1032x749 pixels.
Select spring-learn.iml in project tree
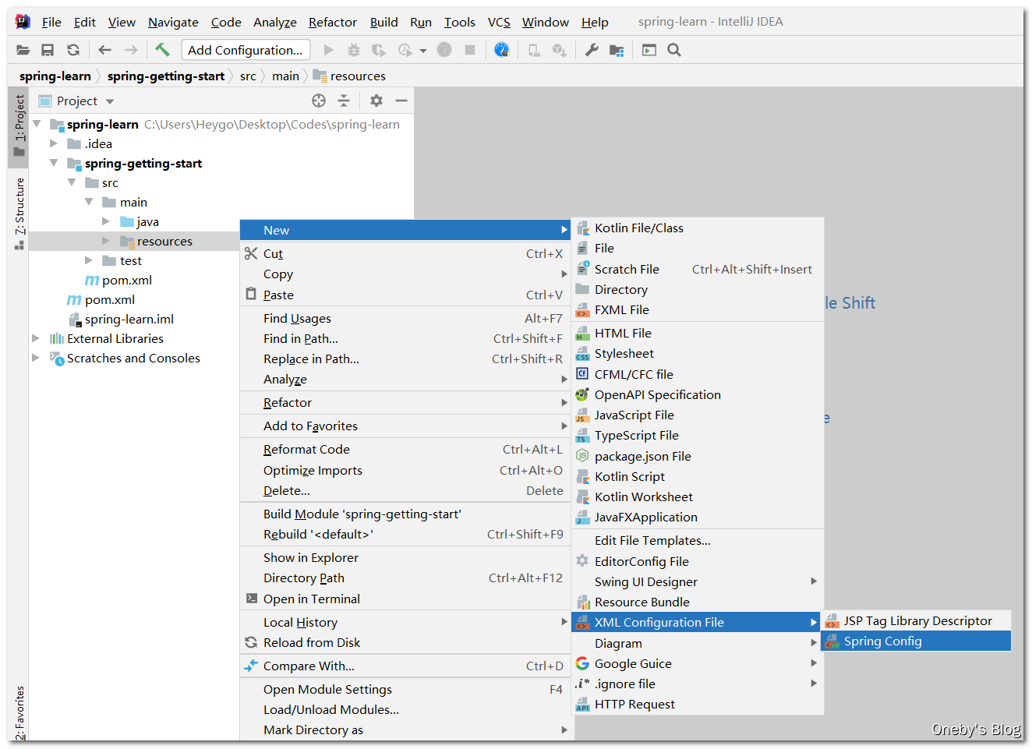[x=129, y=319]
